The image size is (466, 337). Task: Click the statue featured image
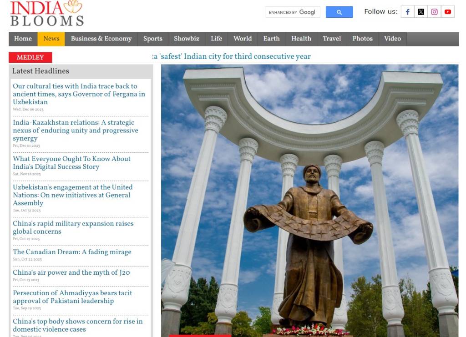pos(309,200)
